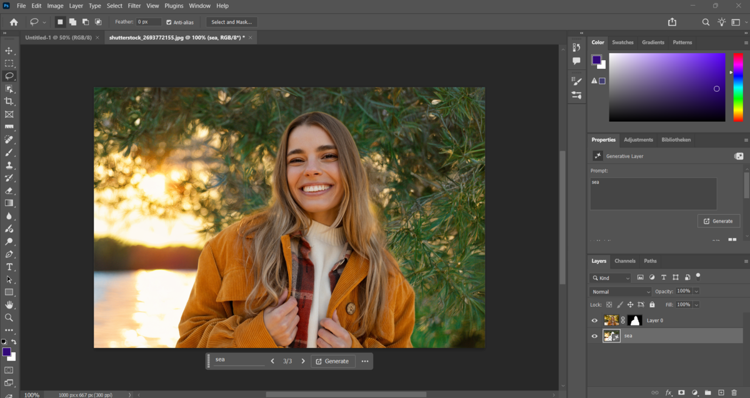The width and height of the screenshot is (750, 398).
Task: Toggle Lock transparent pixels
Action: (609, 304)
